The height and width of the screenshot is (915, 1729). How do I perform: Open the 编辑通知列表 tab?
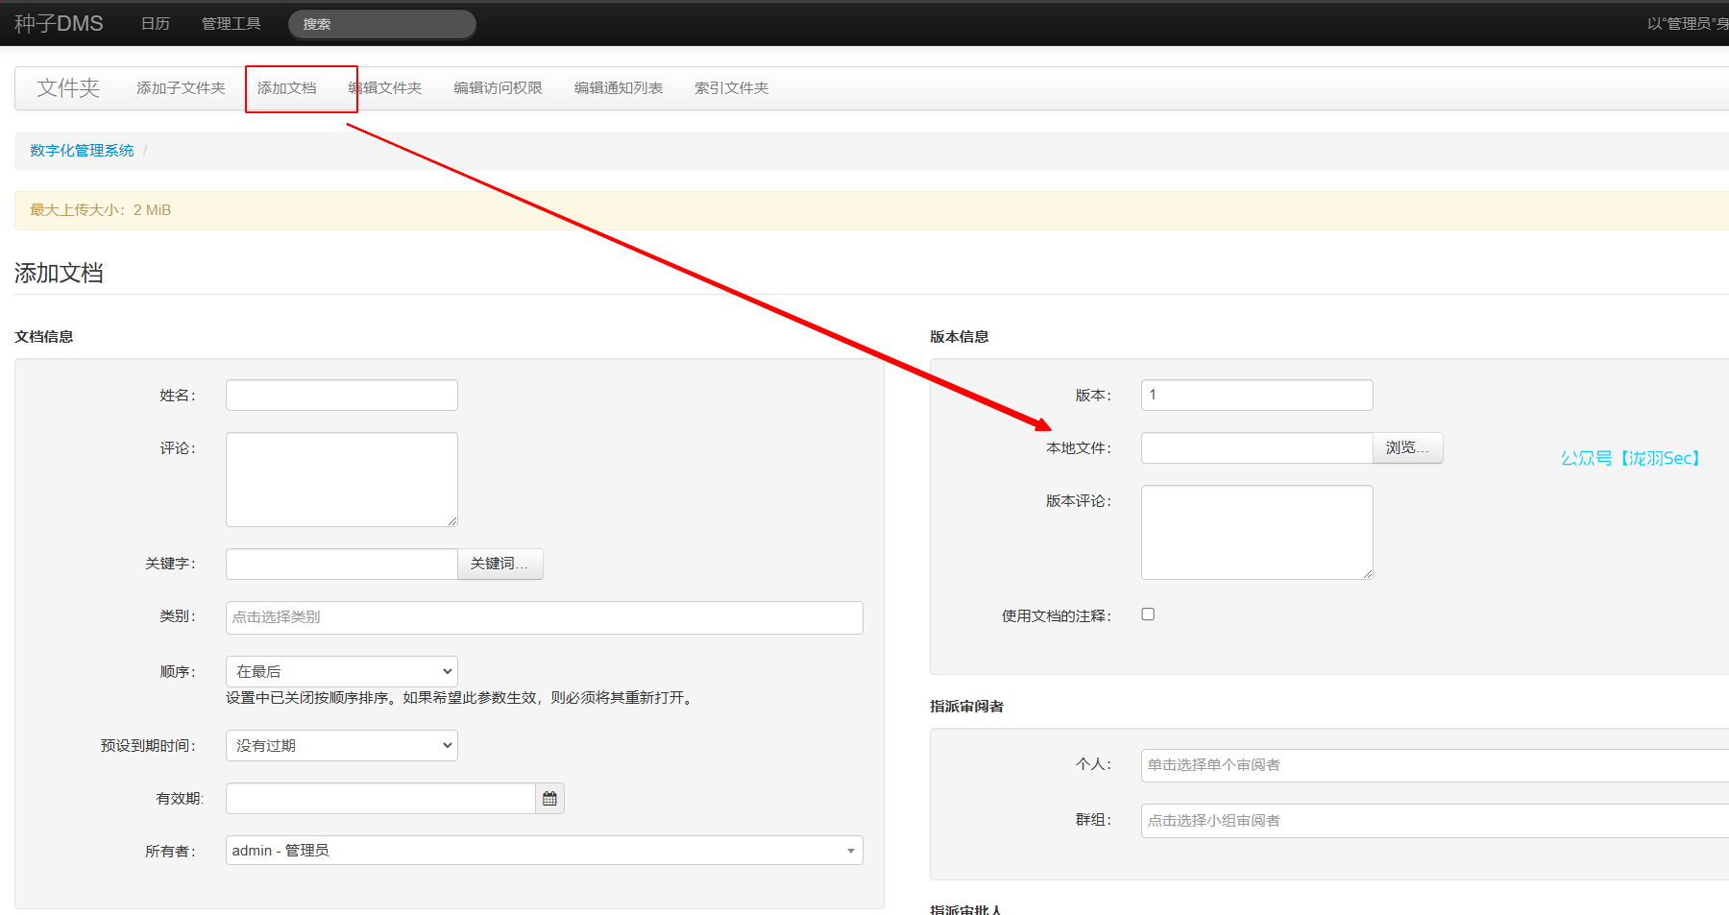click(x=618, y=88)
